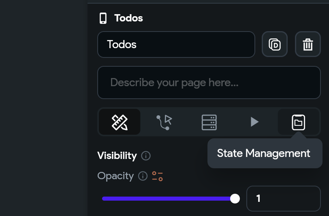The height and width of the screenshot is (216, 329).
Task: Click the Visibility section label
Action: coord(117,156)
